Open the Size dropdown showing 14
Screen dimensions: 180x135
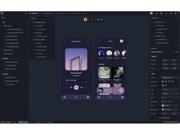170,98
